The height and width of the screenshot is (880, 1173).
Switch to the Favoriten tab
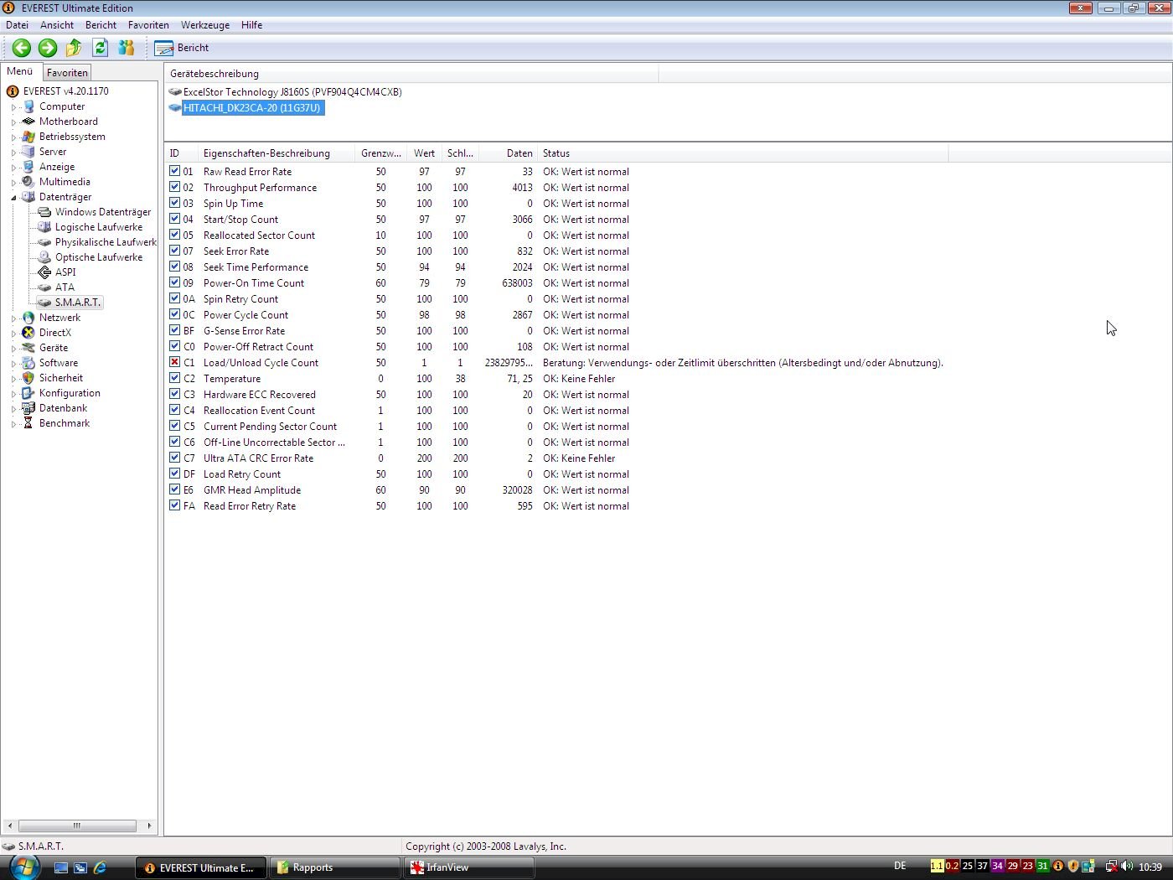67,73
